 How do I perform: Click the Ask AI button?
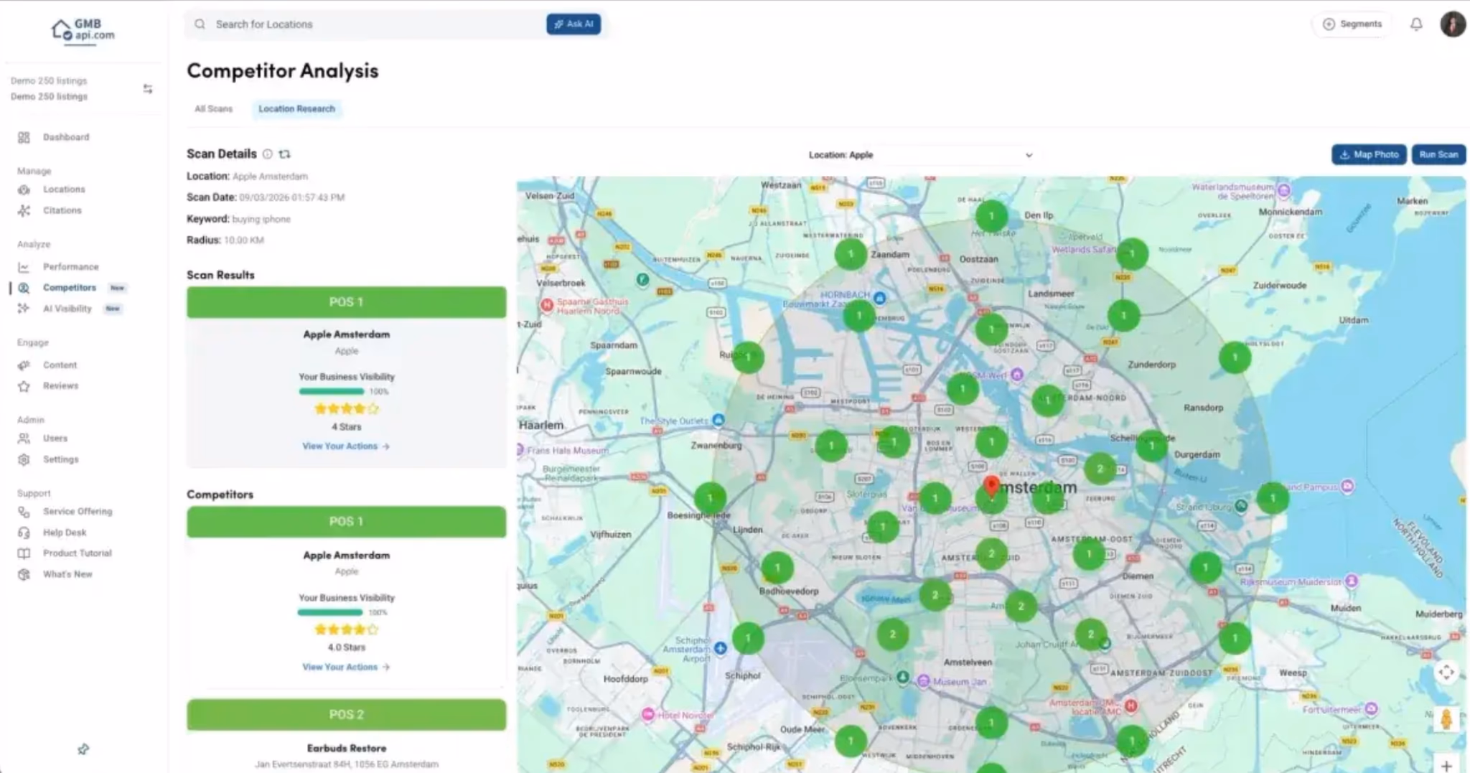pos(574,24)
